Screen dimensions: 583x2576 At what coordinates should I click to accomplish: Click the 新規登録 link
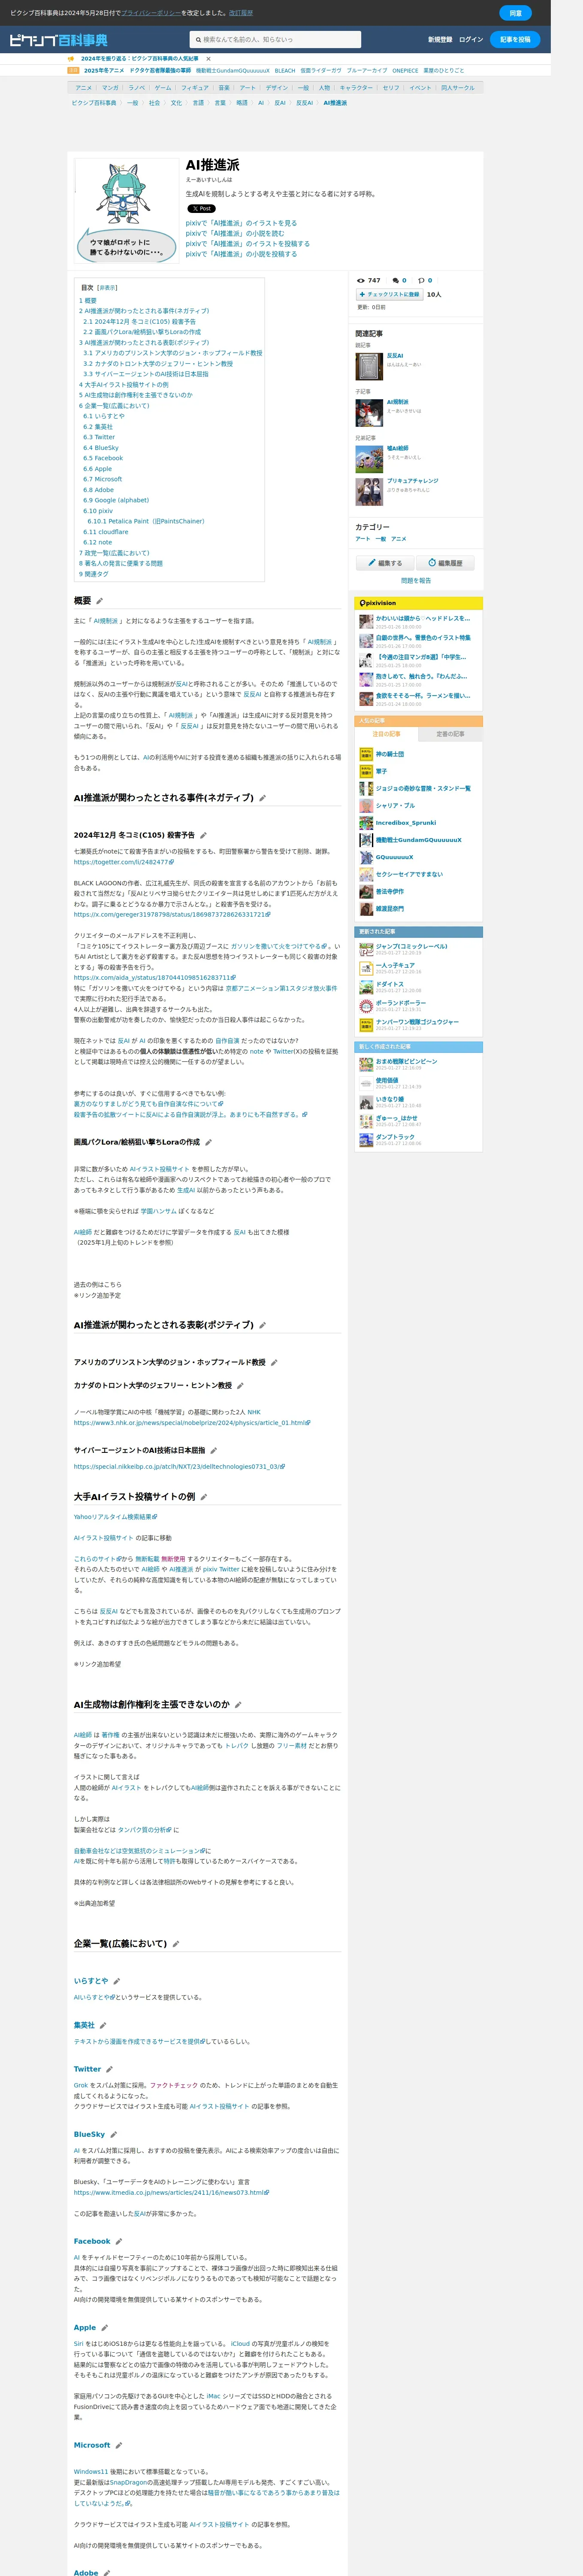point(440,40)
